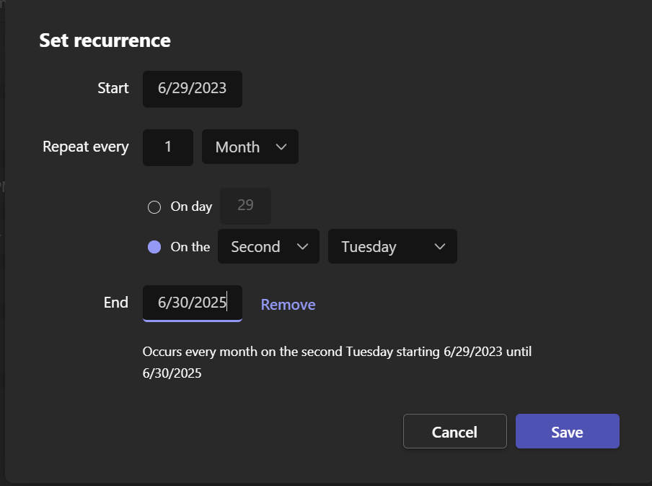Click the Save button
Viewport: 652px width, 486px height.
(x=567, y=431)
